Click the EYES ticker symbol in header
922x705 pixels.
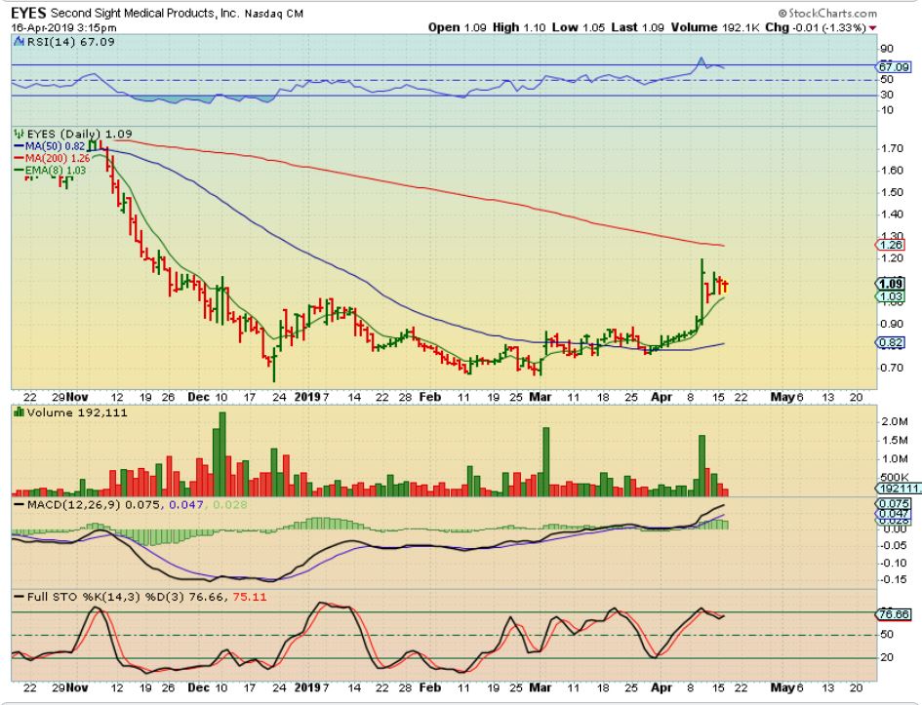point(28,13)
